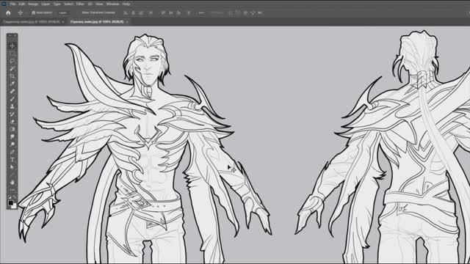Image resolution: width=470 pixels, height=264 pixels.
Task: Select the Move tool in the tools panel
Action: 12,45
